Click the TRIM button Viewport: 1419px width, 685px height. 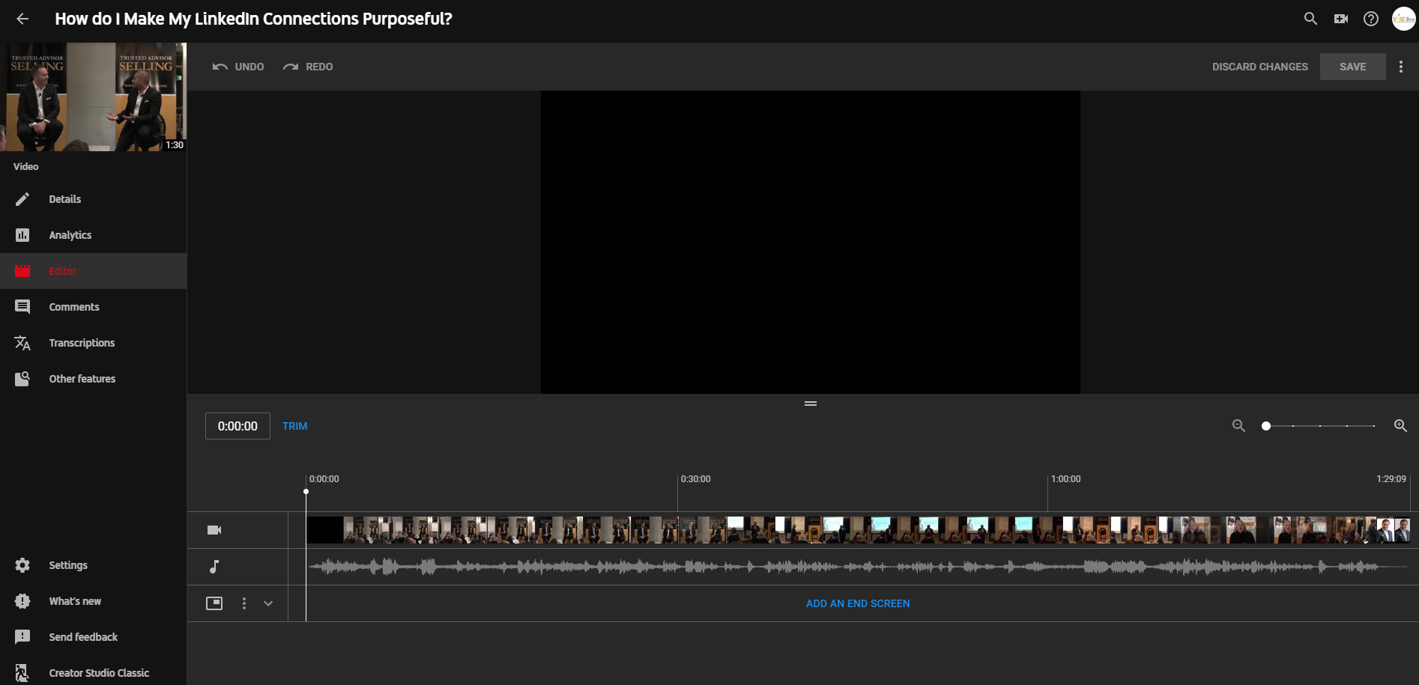click(294, 425)
